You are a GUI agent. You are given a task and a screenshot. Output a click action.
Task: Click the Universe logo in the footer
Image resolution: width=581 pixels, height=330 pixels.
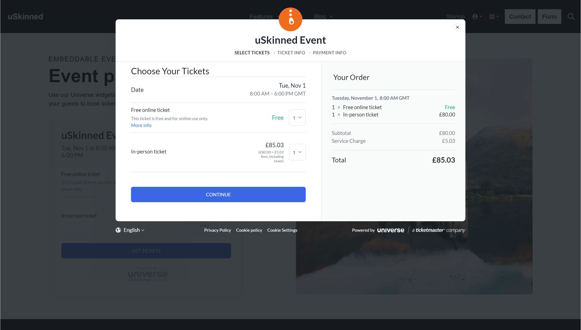(x=390, y=230)
